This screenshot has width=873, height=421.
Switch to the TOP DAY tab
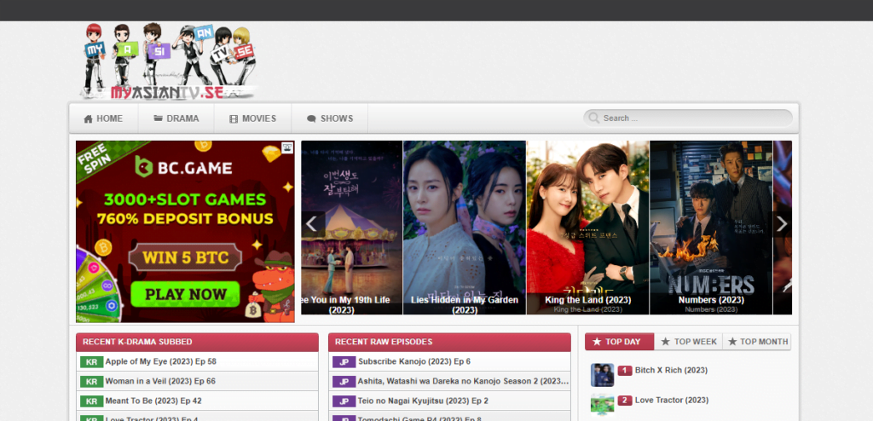[x=619, y=342]
